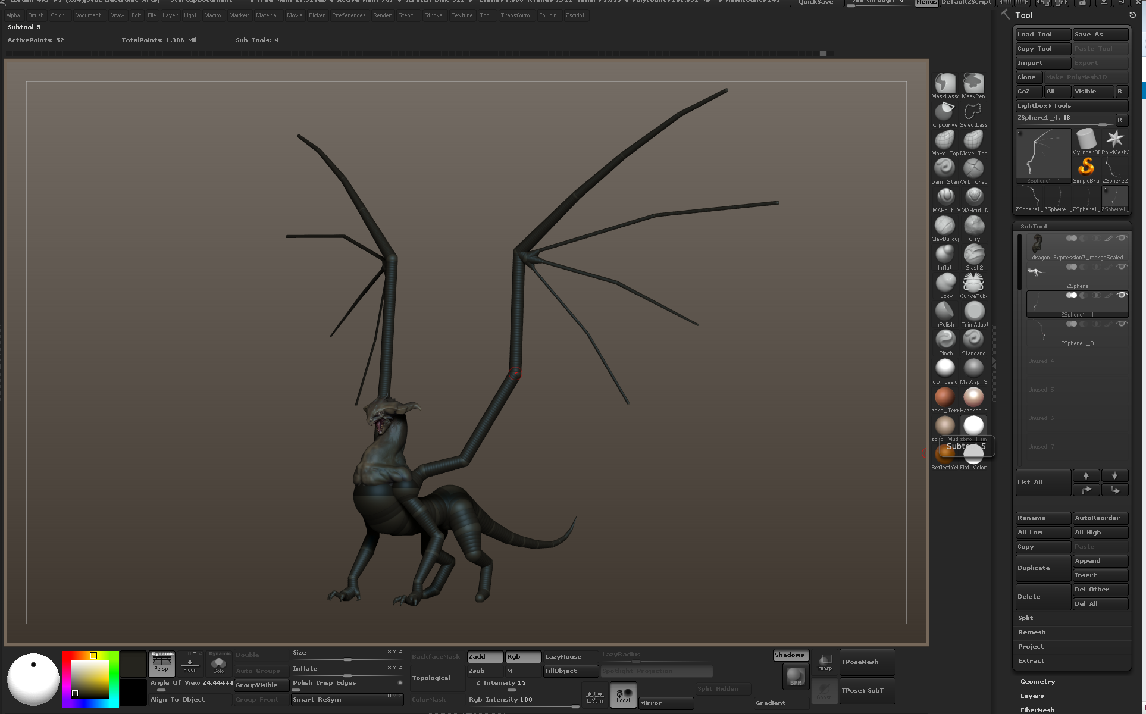1146x714 pixels.
Task: Toggle Zadd mode
Action: pyautogui.click(x=485, y=656)
